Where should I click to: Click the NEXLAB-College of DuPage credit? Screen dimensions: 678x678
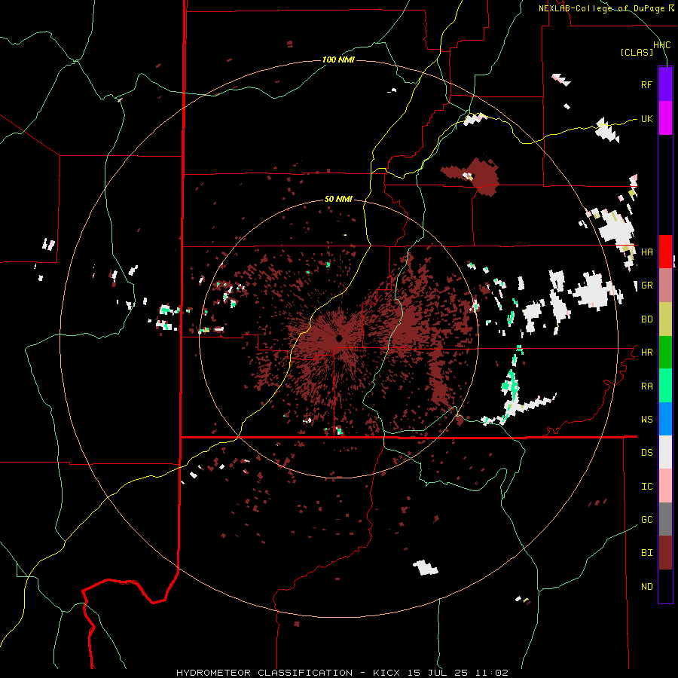[x=601, y=8]
